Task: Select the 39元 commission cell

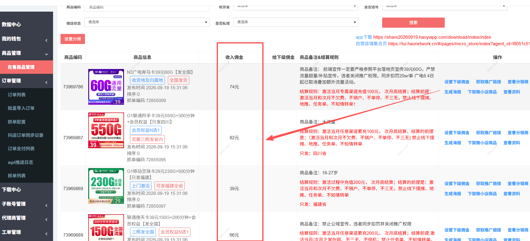Action: click(234, 189)
